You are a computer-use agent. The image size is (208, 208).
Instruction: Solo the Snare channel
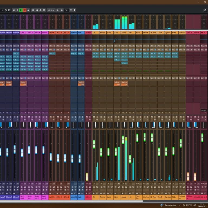click(x=126, y=117)
